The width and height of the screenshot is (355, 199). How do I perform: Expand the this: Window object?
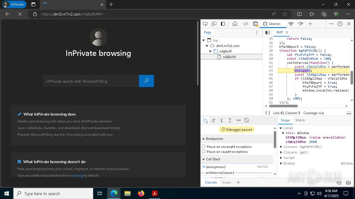(283, 133)
